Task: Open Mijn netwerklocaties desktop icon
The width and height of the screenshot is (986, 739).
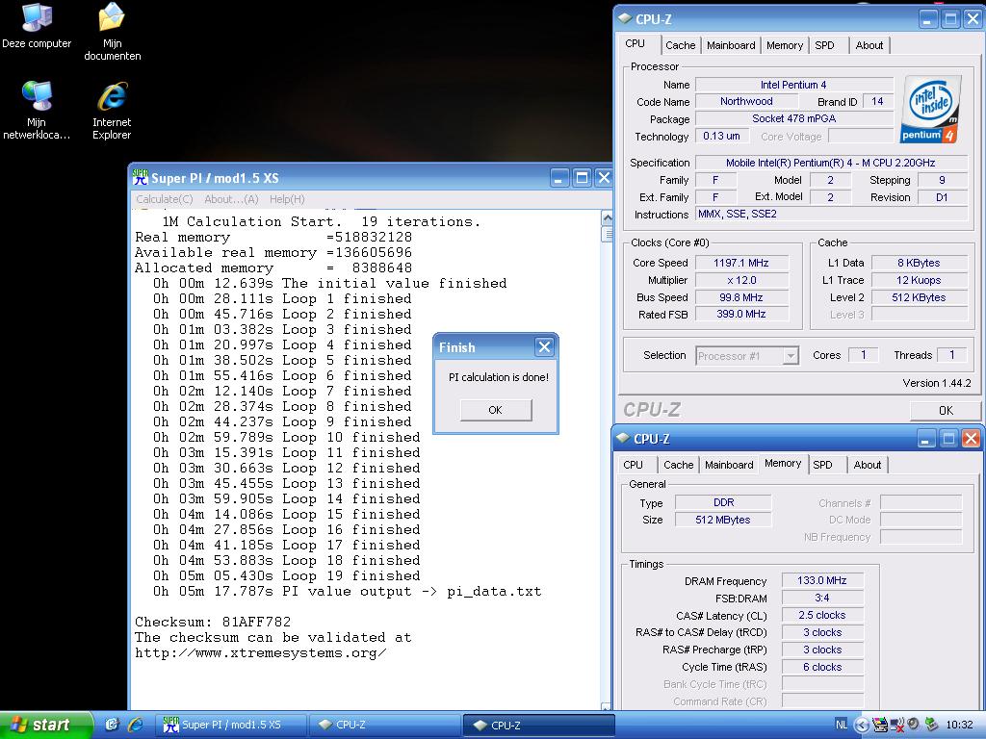Action: coord(37,110)
